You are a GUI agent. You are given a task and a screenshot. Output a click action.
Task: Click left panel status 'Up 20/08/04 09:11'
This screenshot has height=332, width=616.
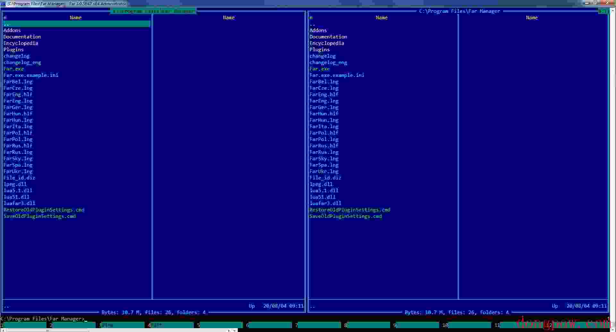tap(276, 306)
